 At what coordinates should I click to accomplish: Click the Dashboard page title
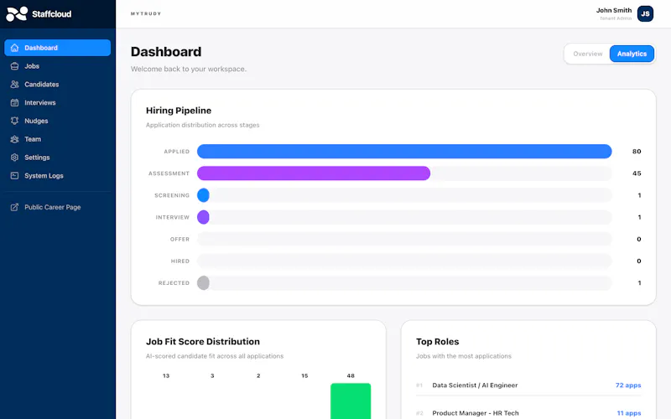click(166, 52)
